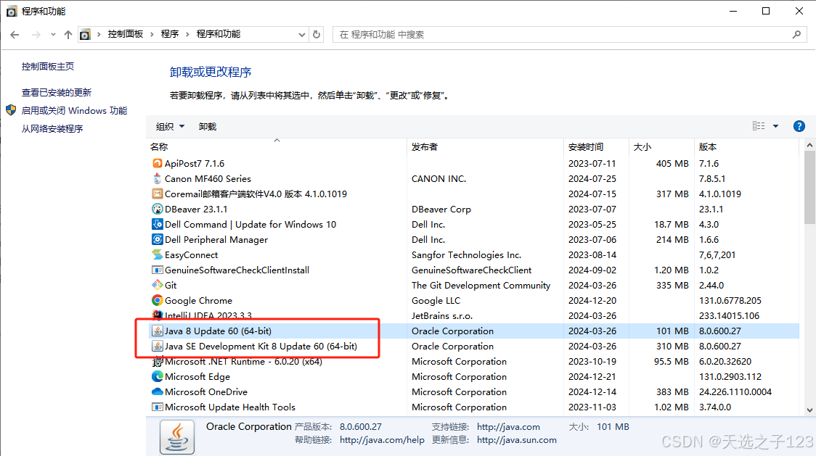816x456 pixels.
Task: Open 查看已安装的更新 link
Action: [x=56, y=92]
